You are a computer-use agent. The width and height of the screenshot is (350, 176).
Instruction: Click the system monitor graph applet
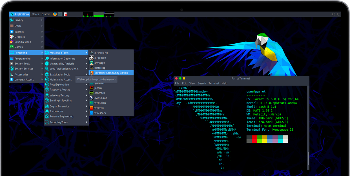click(x=99, y=14)
